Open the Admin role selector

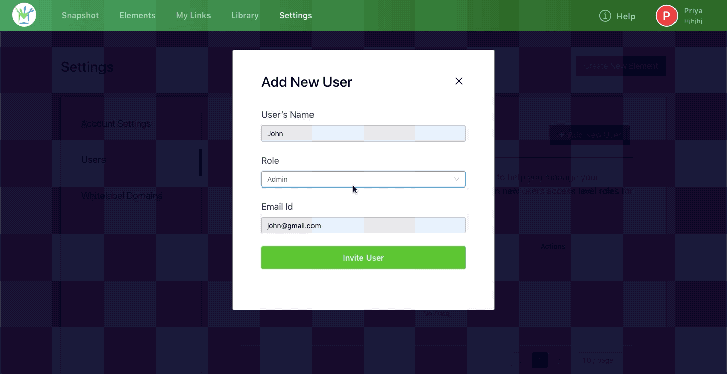coord(353,179)
